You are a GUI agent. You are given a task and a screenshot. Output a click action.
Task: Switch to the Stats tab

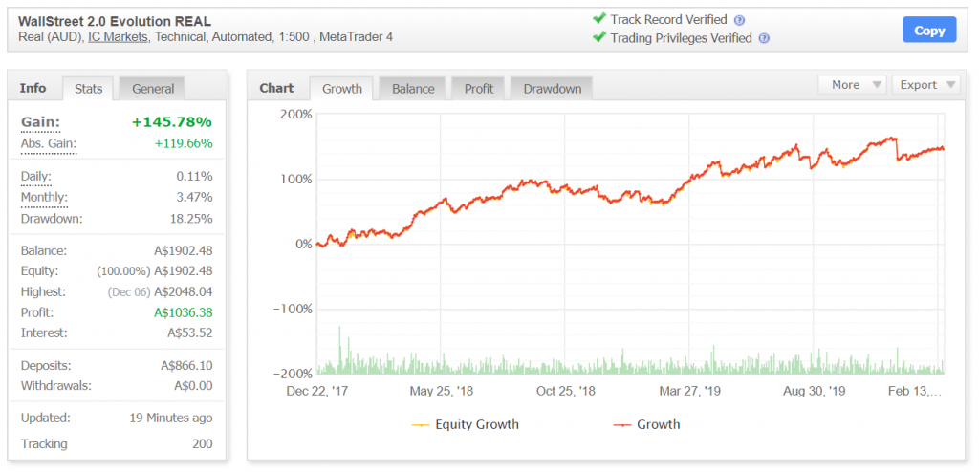pyautogui.click(x=89, y=89)
